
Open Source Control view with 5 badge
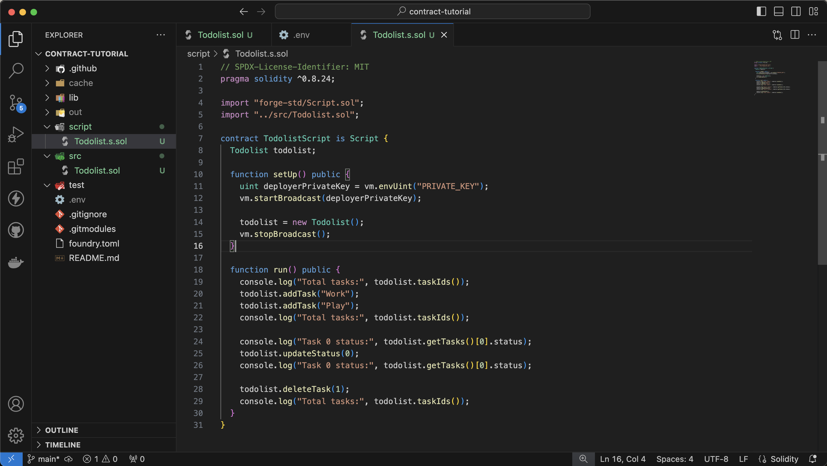[15, 103]
